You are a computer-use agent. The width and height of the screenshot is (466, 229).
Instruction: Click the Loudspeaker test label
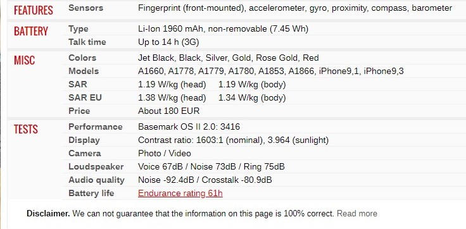point(96,166)
